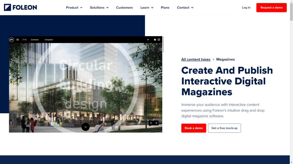Click the round scroll-down chevron button
This screenshot has height=164, width=293.
(86, 127)
